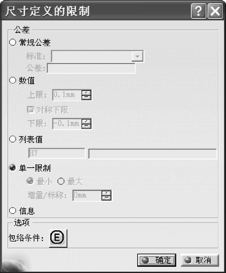Select the 常规公差 radio button
The image size is (226, 273).
[x=13, y=42]
